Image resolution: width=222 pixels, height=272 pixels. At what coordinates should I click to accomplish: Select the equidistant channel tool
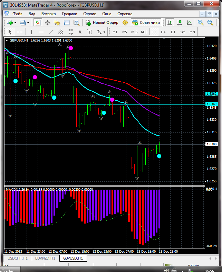[x=60, y=32]
